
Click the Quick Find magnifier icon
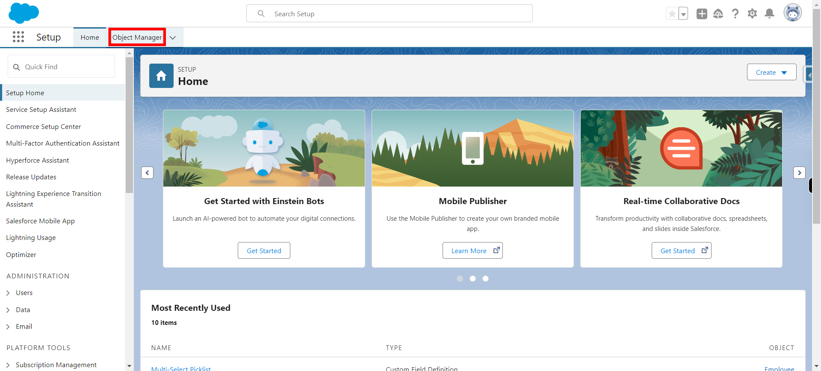pos(17,67)
